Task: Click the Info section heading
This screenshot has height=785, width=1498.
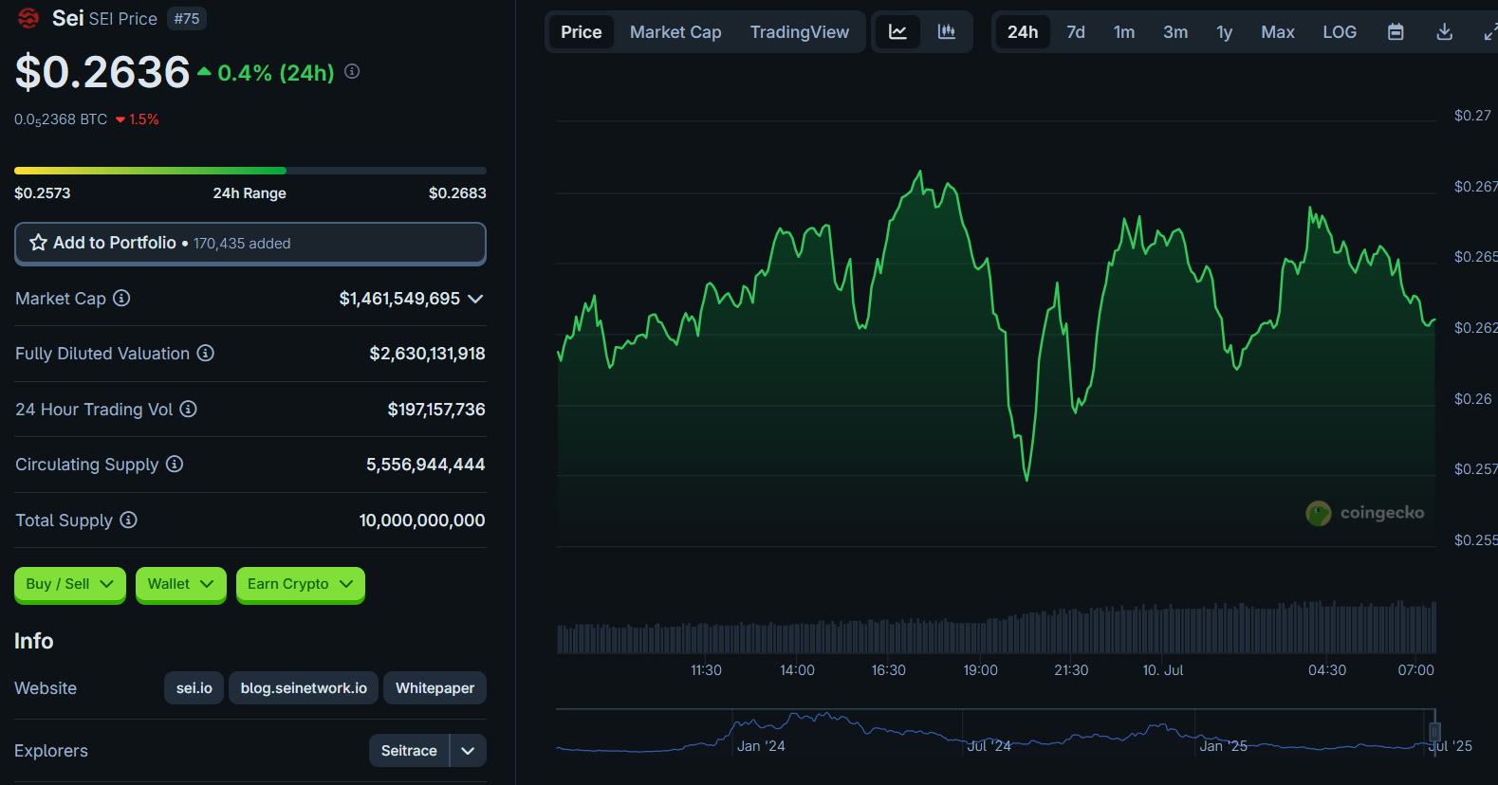Action: point(34,641)
